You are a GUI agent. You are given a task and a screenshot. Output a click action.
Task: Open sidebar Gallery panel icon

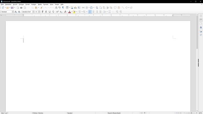point(201,31)
